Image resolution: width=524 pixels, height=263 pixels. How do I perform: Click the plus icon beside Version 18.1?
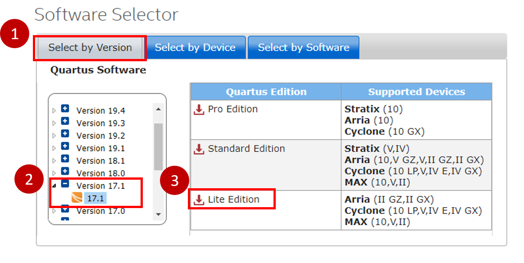[x=65, y=159]
